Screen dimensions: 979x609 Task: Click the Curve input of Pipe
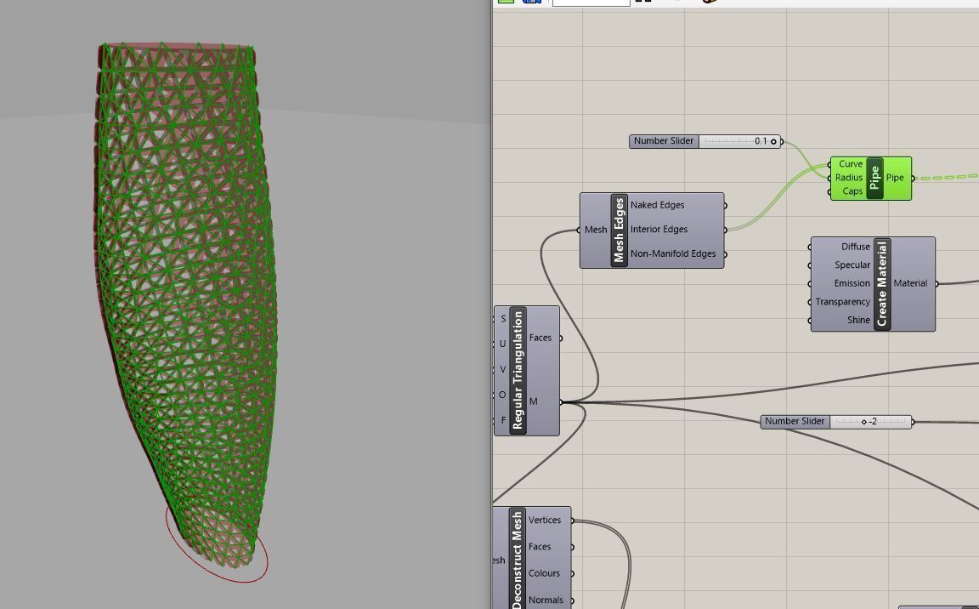coord(851,164)
